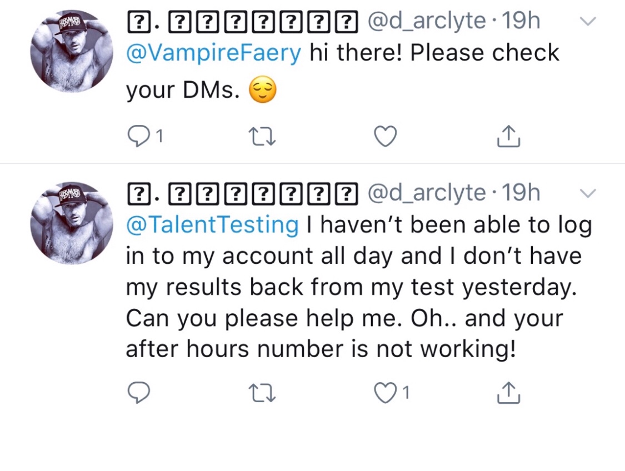Share the TalentTesting tweet

point(508,393)
